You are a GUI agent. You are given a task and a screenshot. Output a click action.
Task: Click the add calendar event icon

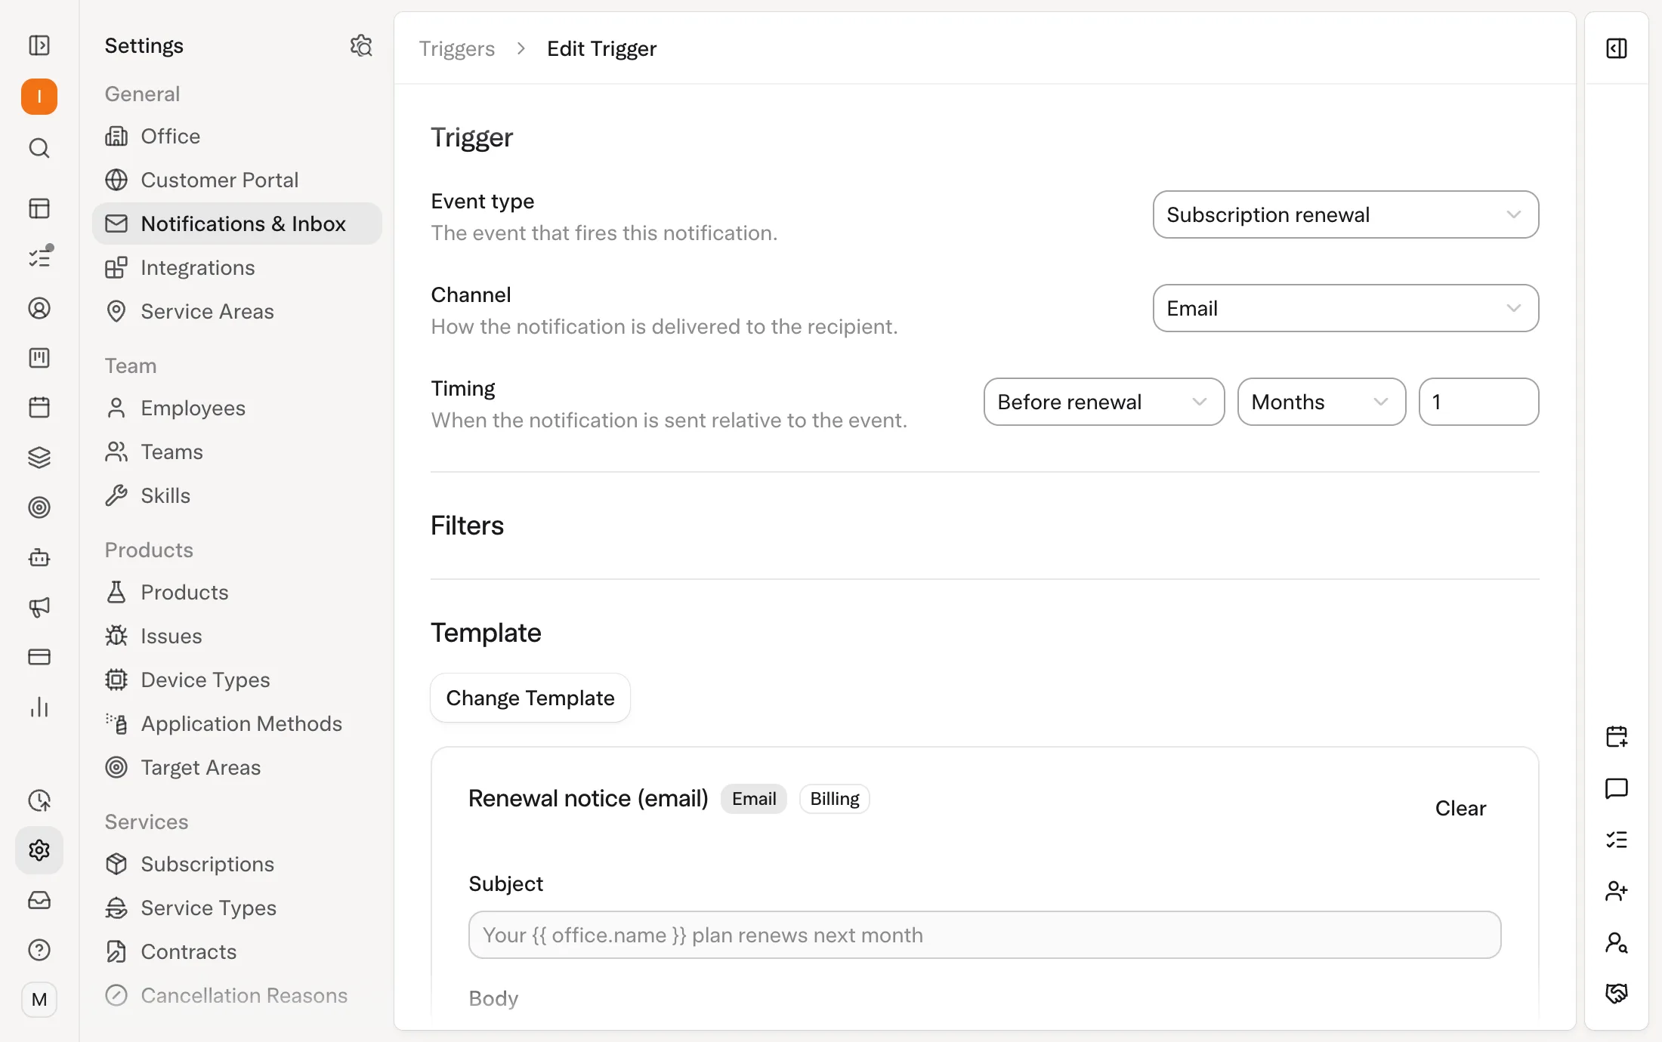coord(1617,737)
